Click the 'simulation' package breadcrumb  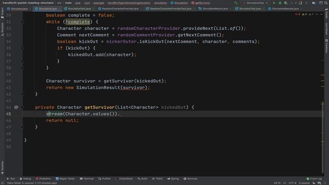161,3
